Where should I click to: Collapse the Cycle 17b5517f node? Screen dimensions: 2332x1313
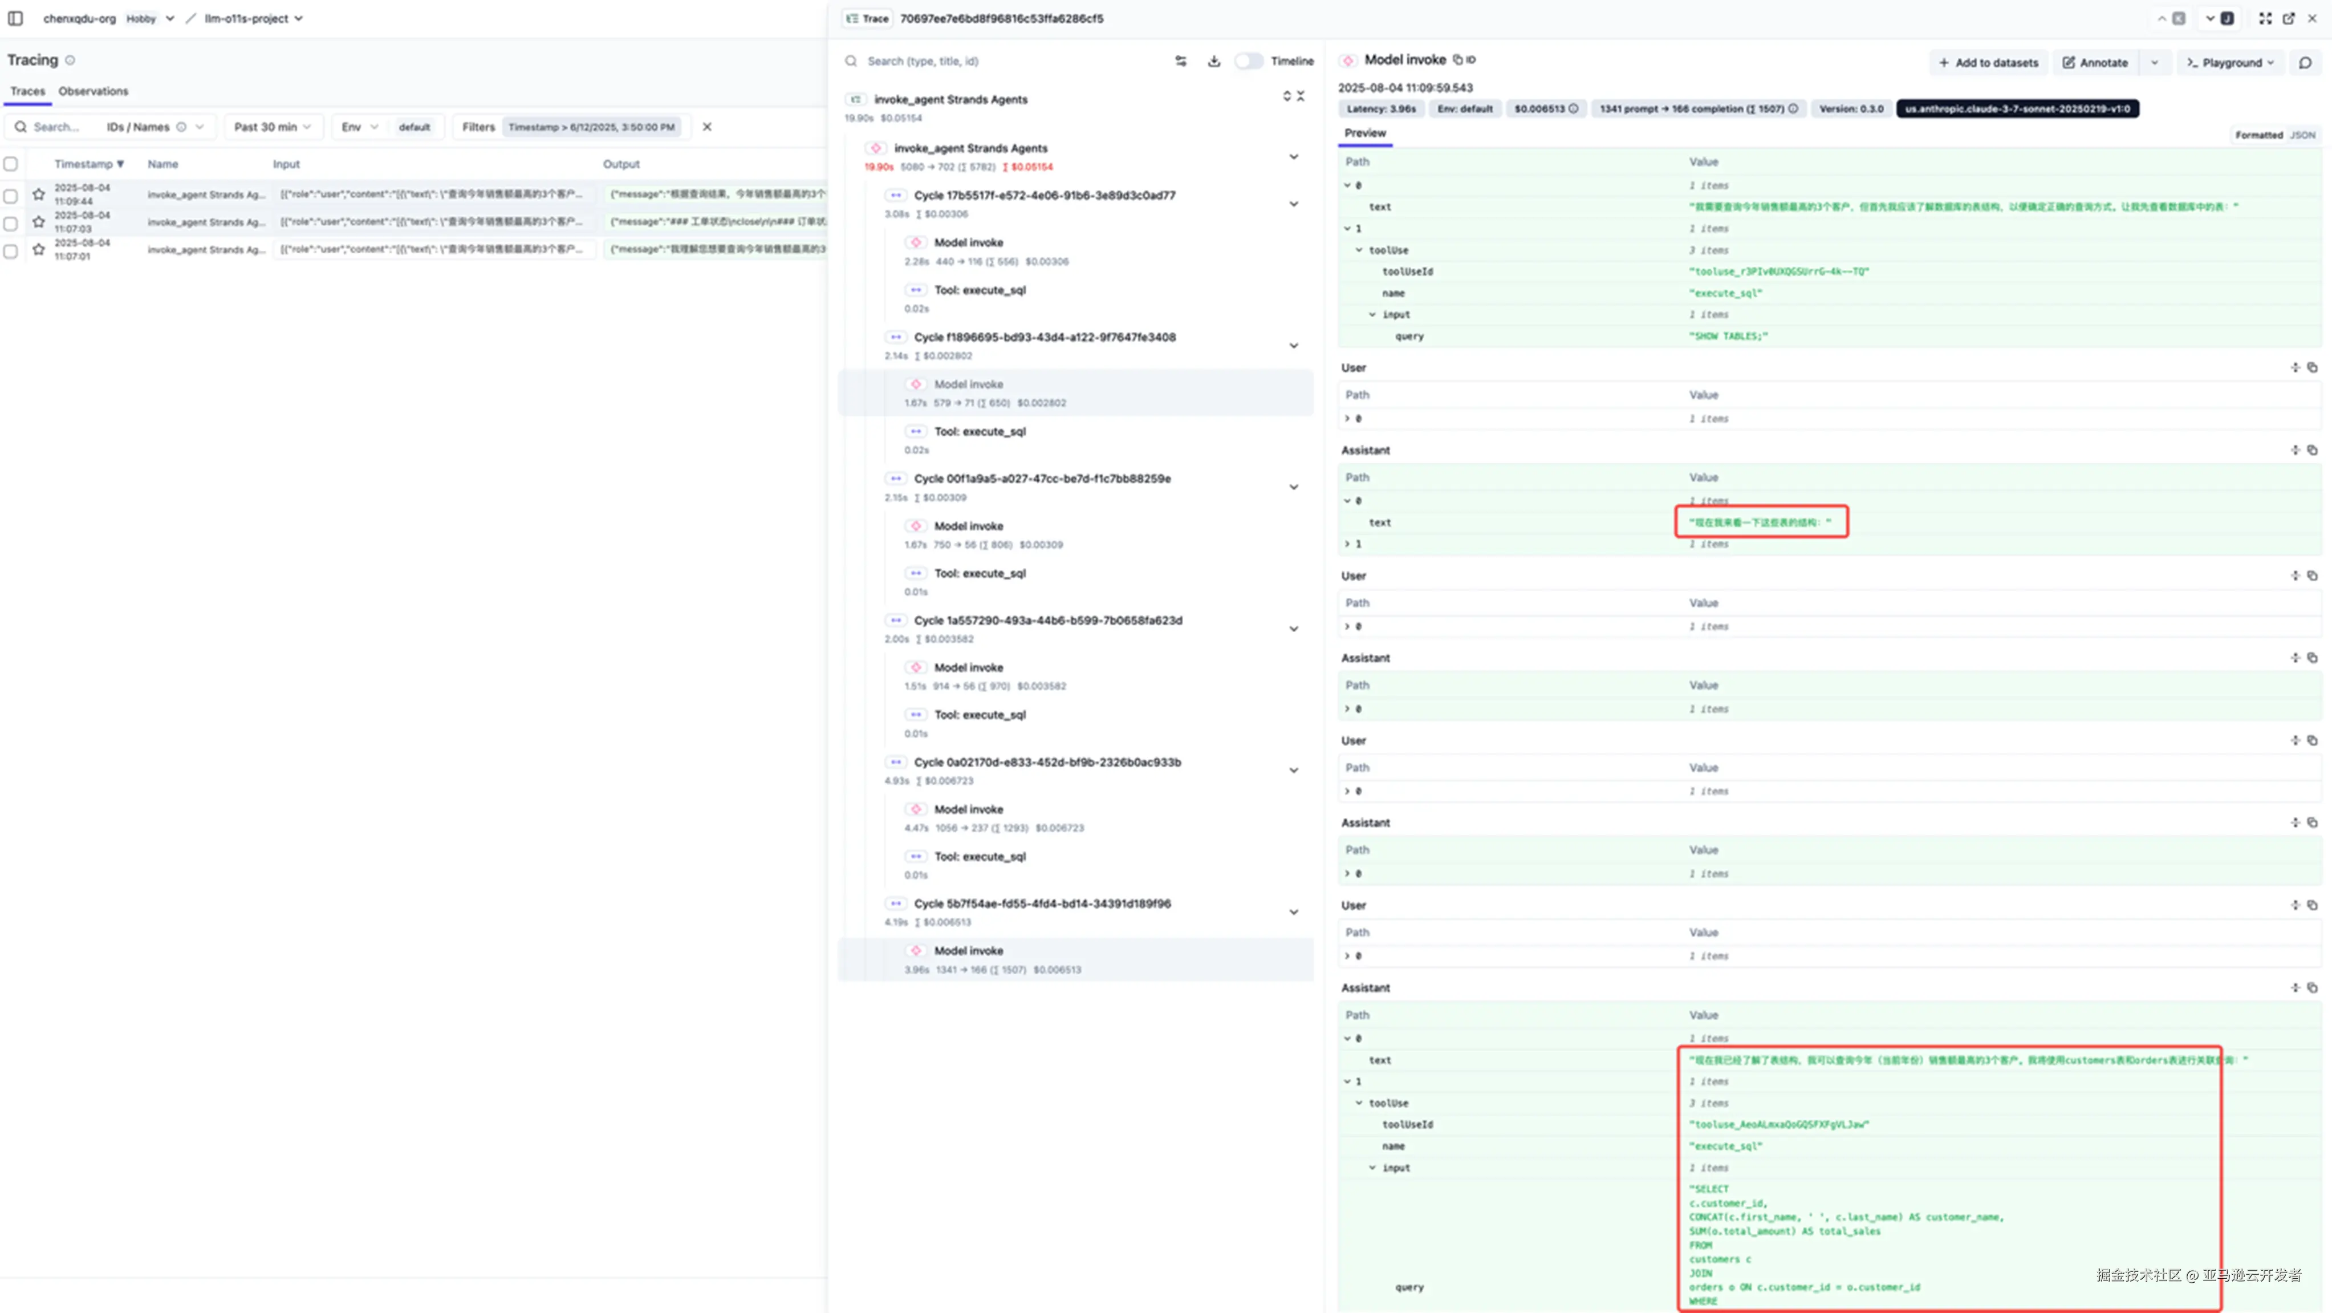[x=1294, y=204]
